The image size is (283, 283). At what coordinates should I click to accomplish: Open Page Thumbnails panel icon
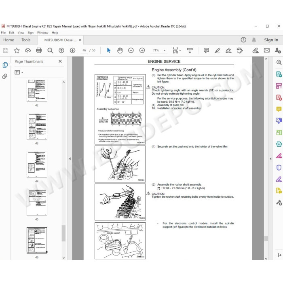point(5,65)
